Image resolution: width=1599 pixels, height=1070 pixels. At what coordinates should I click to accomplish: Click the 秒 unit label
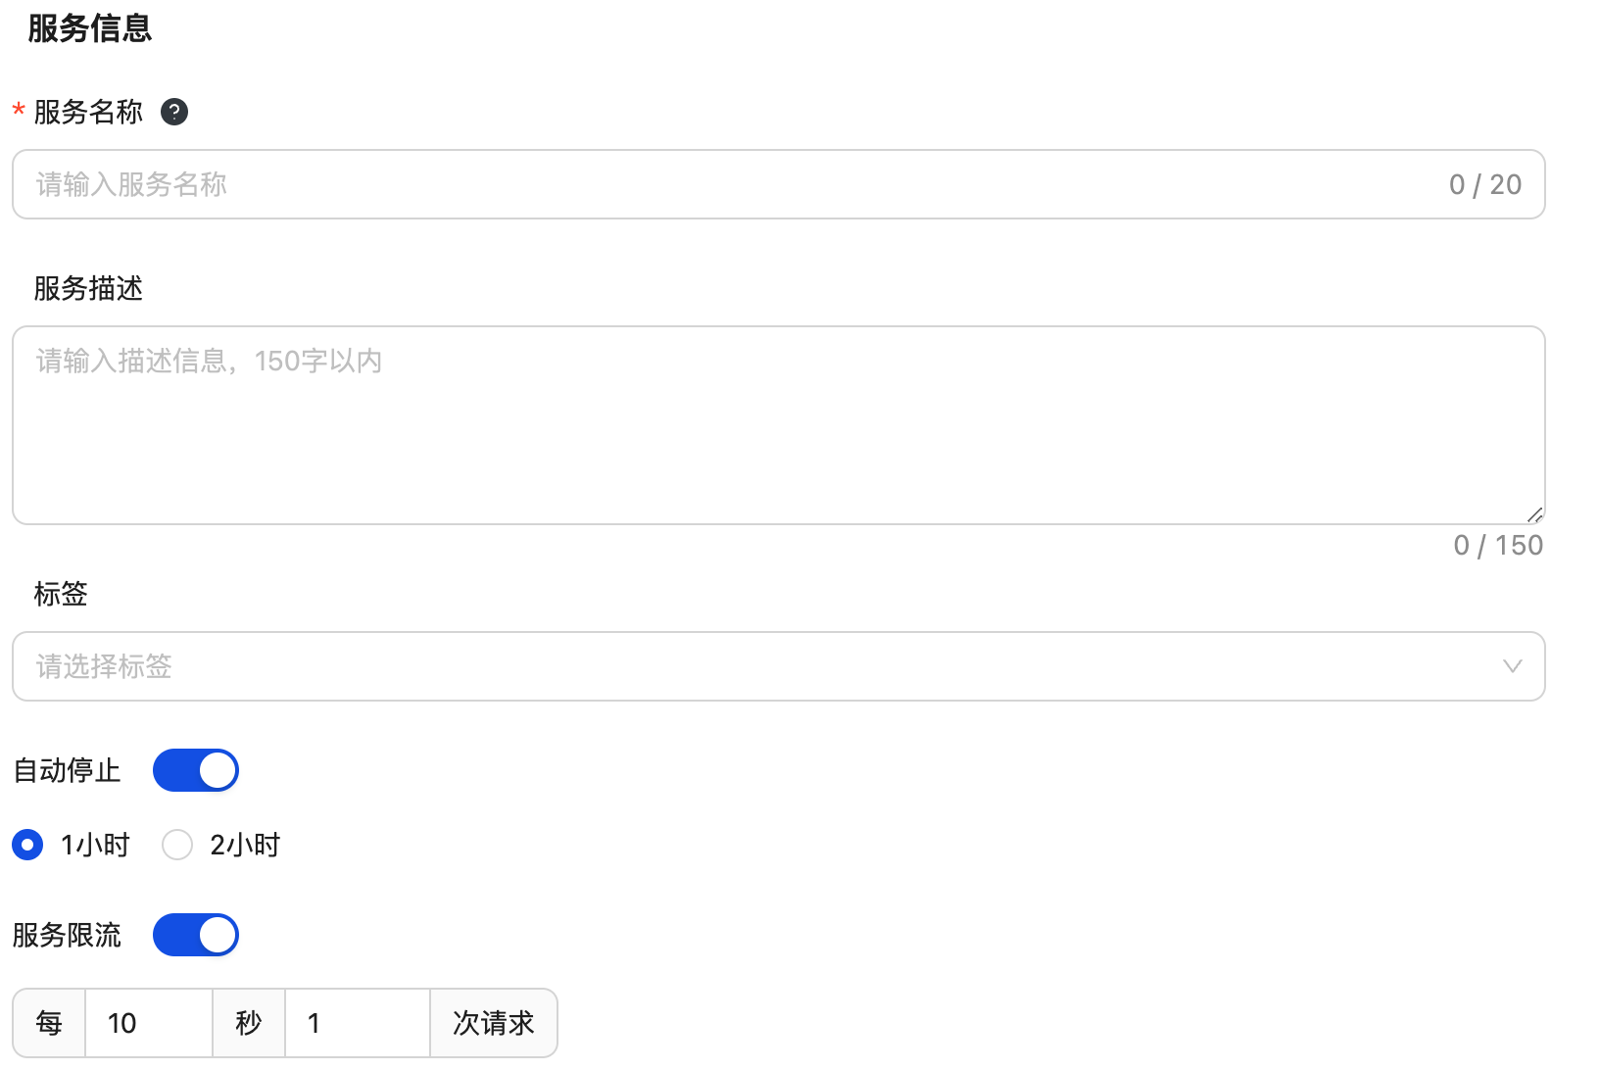(249, 1023)
